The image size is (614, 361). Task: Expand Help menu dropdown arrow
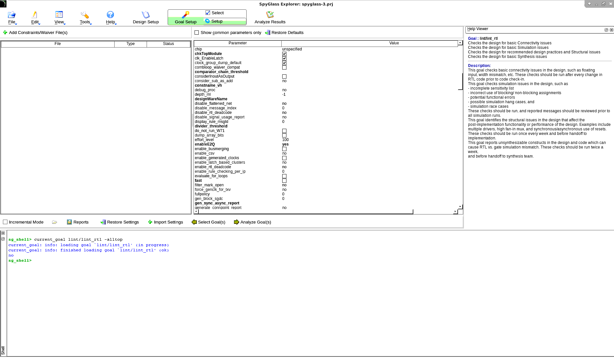tap(116, 24)
